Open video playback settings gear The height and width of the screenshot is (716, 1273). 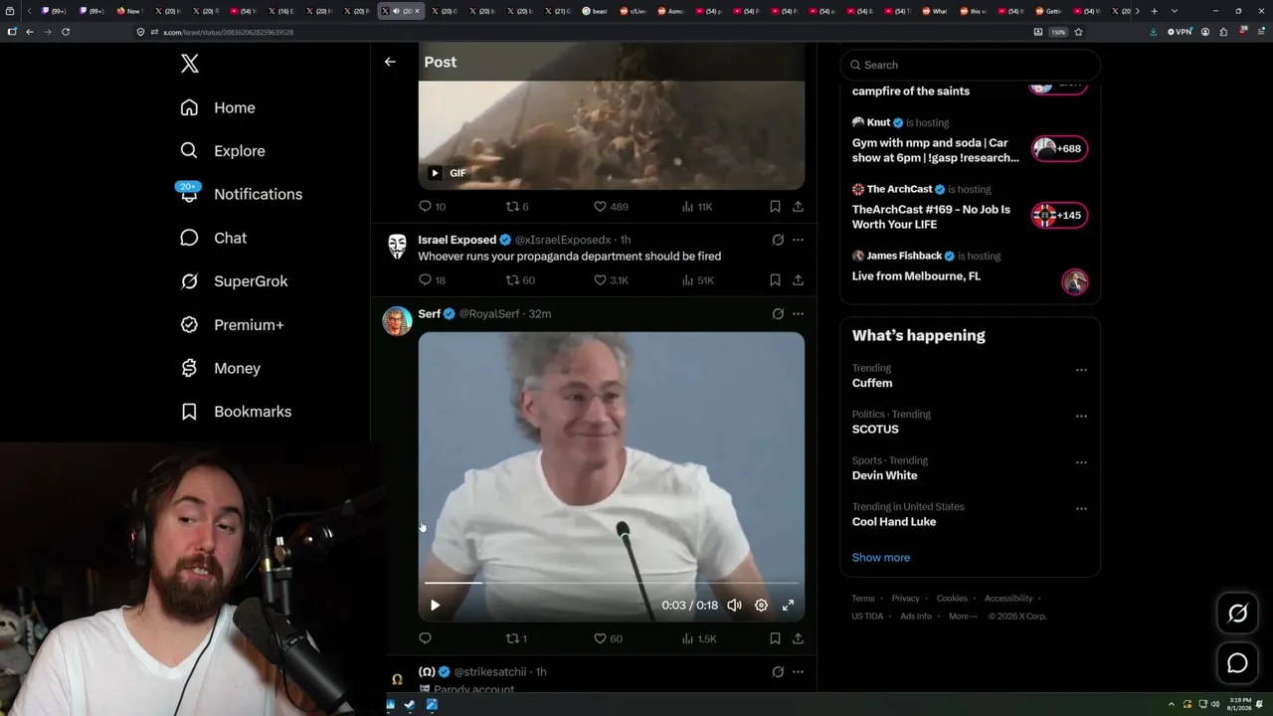[x=761, y=605]
